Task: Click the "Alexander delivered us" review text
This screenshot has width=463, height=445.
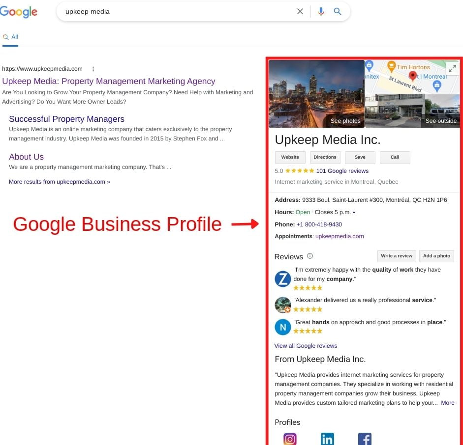Action: [365, 300]
